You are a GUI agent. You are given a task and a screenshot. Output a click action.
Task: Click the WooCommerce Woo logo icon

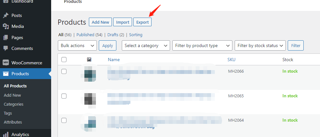click(x=6, y=62)
